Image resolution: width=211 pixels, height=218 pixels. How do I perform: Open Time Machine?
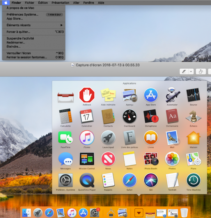(194, 180)
